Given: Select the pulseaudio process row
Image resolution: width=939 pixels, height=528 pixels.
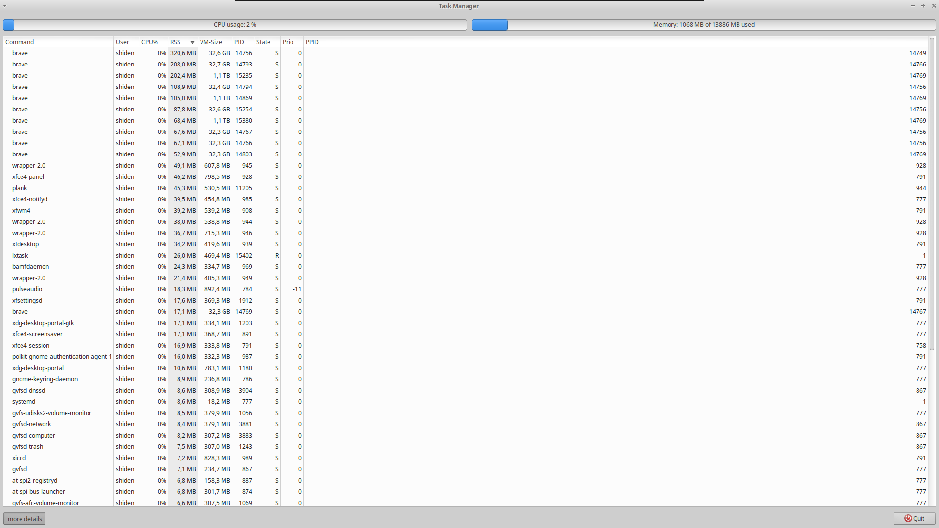Looking at the screenshot, I should tap(27, 289).
